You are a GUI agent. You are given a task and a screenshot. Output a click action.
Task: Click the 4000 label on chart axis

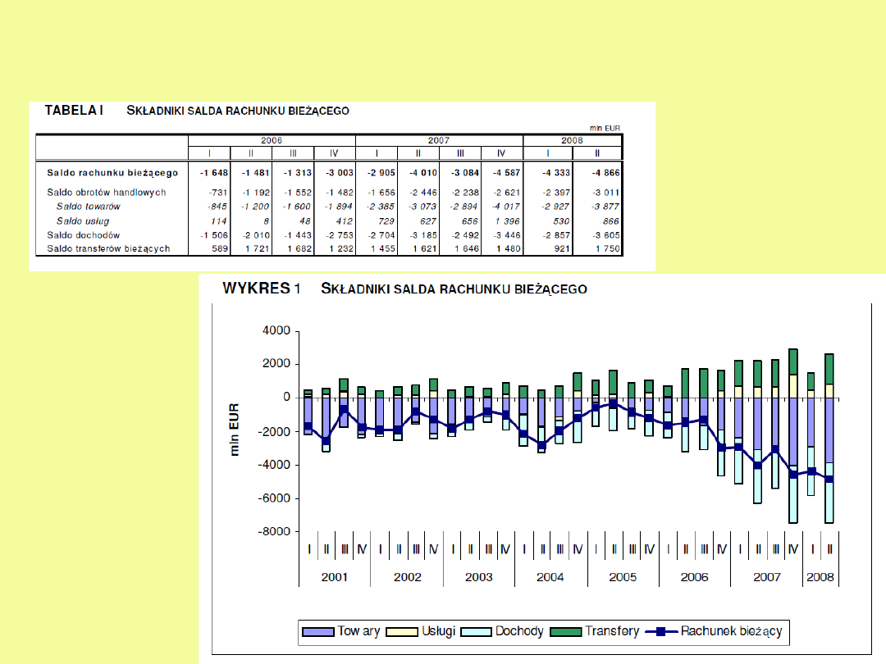pyautogui.click(x=276, y=331)
